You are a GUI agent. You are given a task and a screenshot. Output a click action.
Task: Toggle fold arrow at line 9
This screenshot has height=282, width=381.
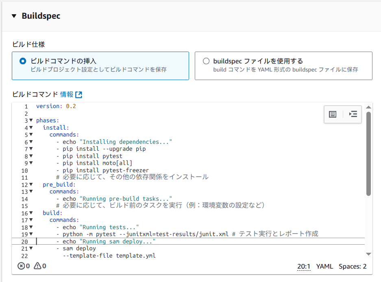(x=31, y=163)
